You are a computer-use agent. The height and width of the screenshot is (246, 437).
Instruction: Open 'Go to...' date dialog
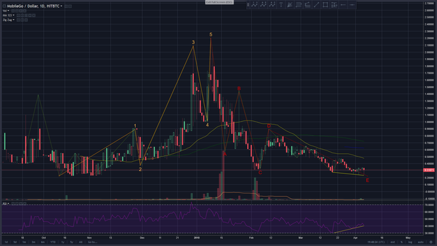[x=93, y=242]
